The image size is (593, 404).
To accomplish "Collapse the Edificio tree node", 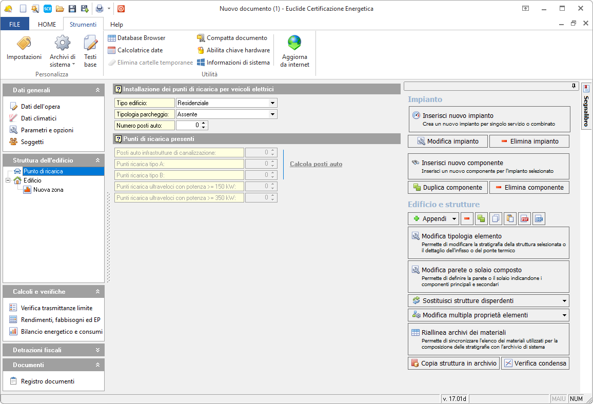I will 8,180.
